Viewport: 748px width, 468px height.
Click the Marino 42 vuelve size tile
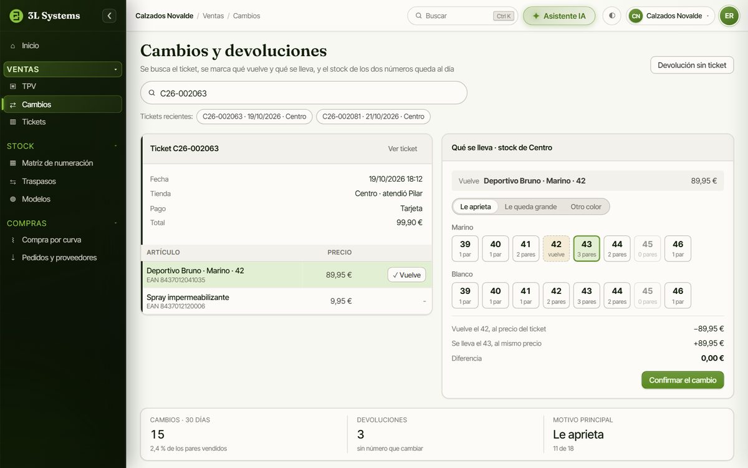(x=556, y=248)
